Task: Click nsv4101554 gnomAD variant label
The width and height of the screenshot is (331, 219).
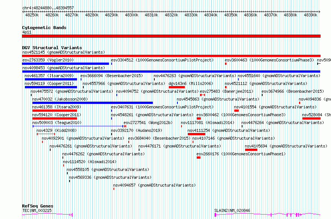Action: point(275,107)
